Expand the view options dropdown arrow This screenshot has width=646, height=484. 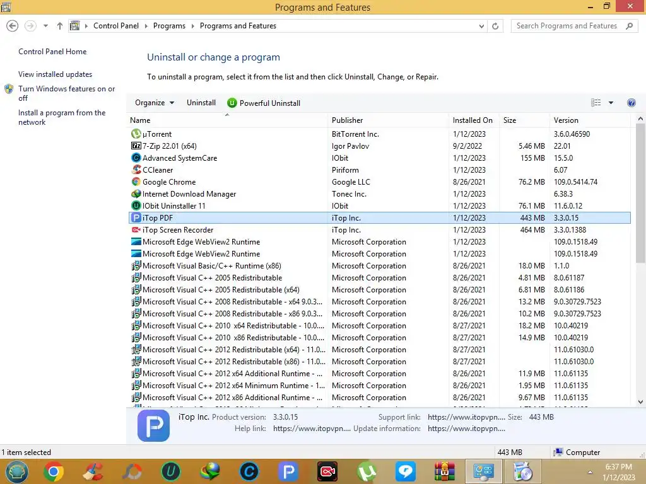point(611,103)
